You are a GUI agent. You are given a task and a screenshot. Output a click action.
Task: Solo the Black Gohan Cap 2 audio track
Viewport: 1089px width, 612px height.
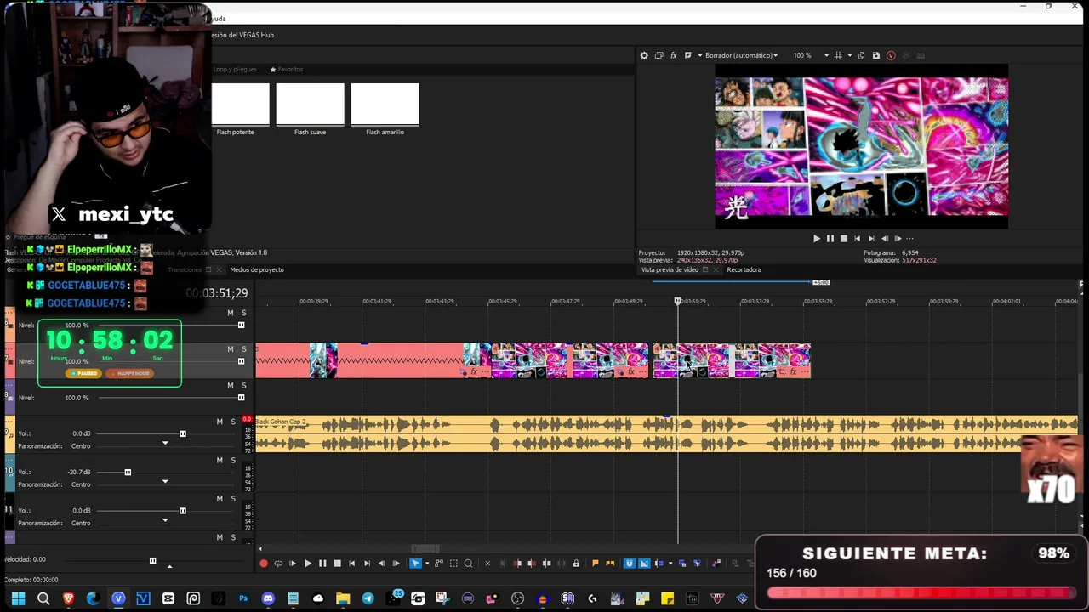pos(233,422)
